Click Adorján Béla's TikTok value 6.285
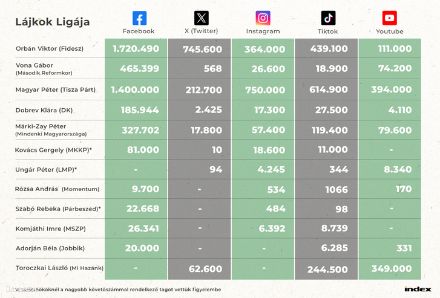 click(335, 248)
